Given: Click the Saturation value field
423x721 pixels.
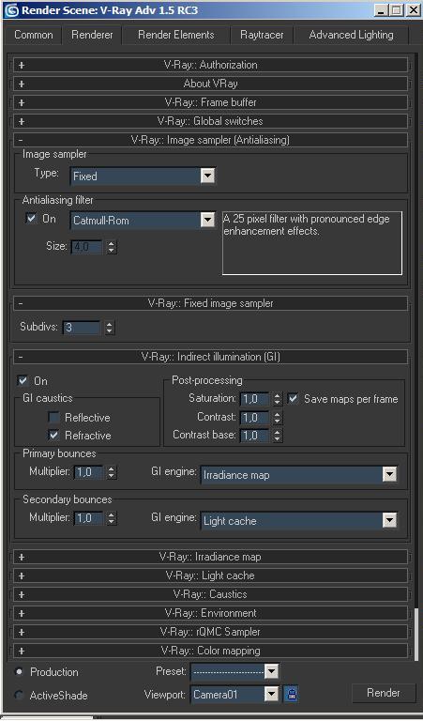Looking at the screenshot, I should point(254,399).
